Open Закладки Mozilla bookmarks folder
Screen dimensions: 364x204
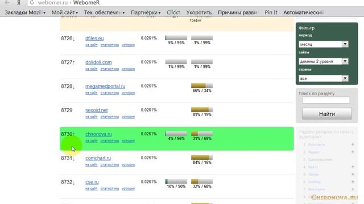[25, 12]
